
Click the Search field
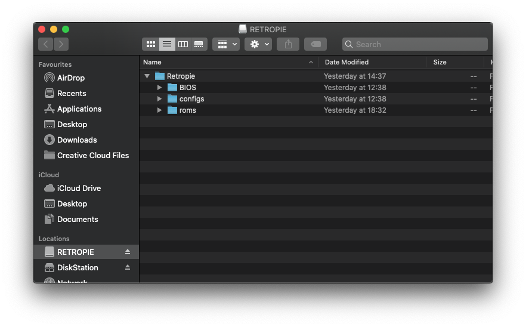[415, 44]
